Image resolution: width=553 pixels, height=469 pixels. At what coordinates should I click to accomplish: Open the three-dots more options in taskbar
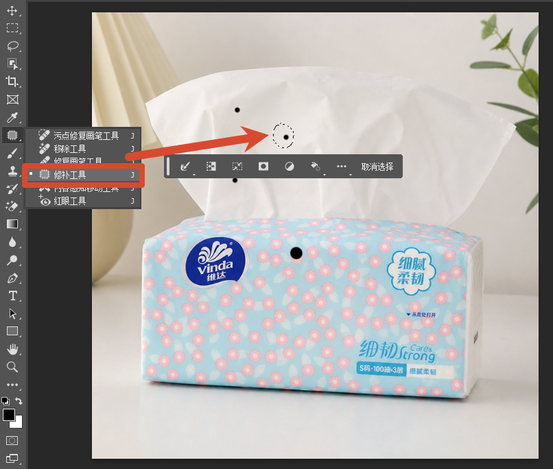(x=342, y=167)
